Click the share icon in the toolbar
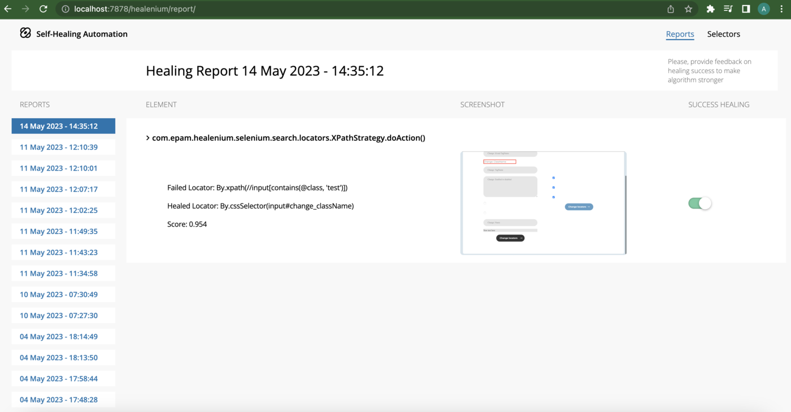791x412 pixels. click(670, 8)
